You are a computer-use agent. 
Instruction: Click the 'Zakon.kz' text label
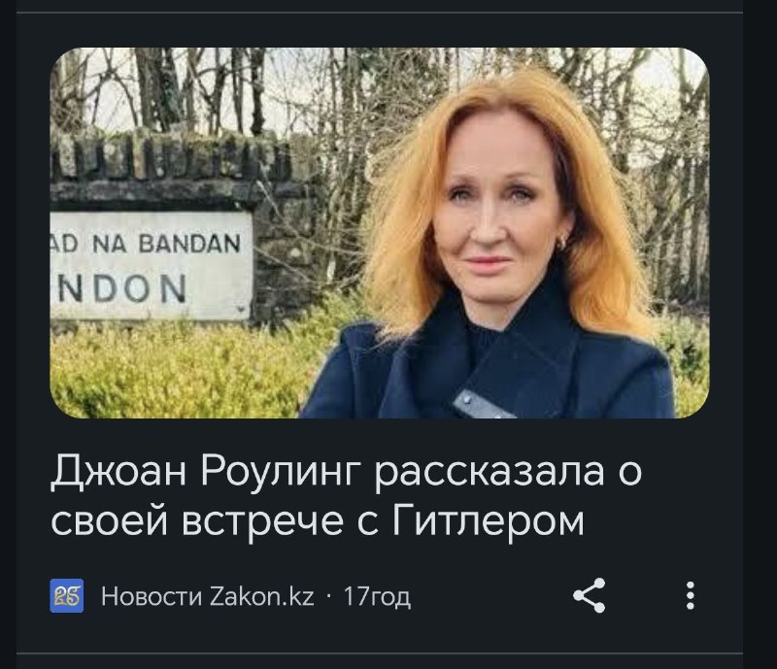(x=262, y=596)
